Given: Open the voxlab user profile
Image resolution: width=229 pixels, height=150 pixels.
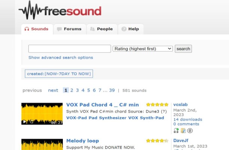Looking at the screenshot, I should (181, 105).
